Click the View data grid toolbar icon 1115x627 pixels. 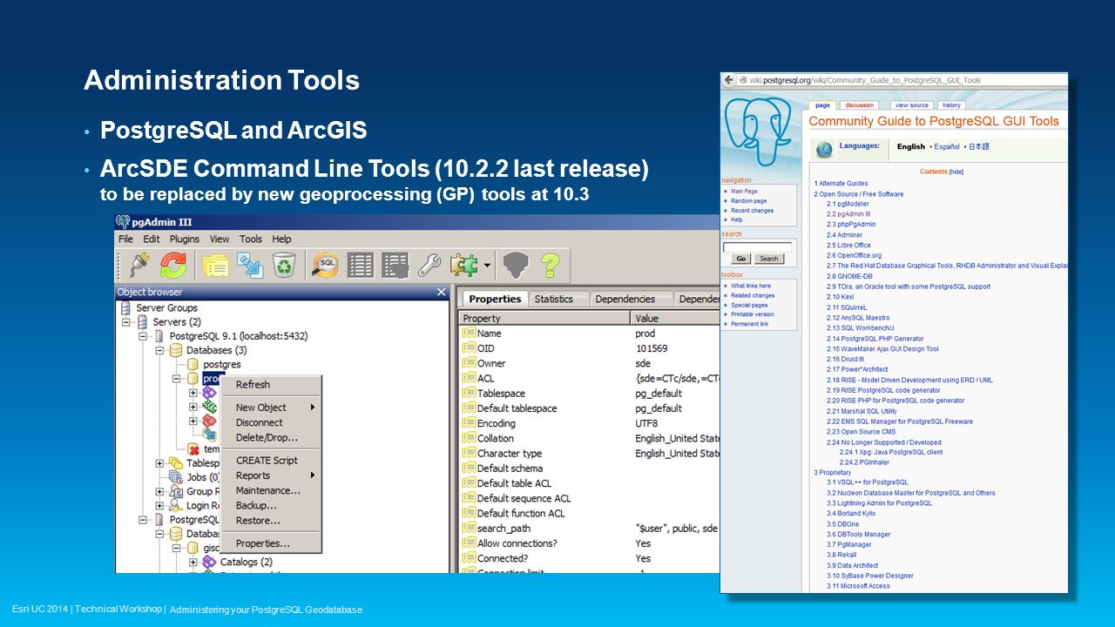click(x=361, y=265)
